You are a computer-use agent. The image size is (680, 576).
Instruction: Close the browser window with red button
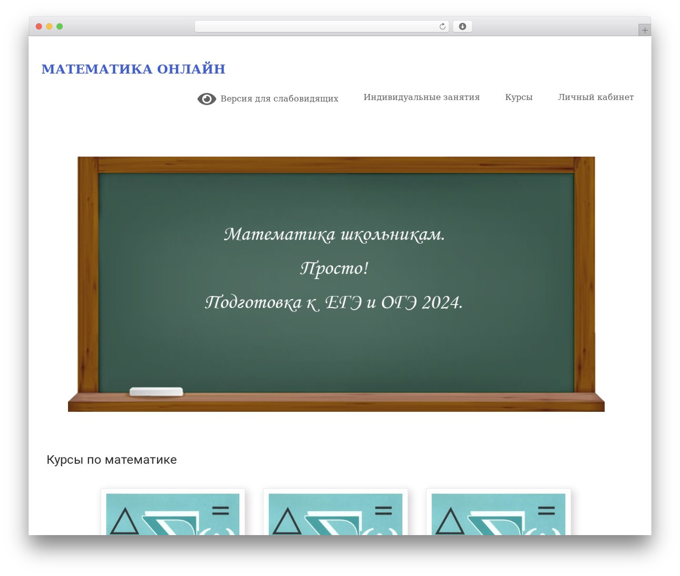click(39, 27)
